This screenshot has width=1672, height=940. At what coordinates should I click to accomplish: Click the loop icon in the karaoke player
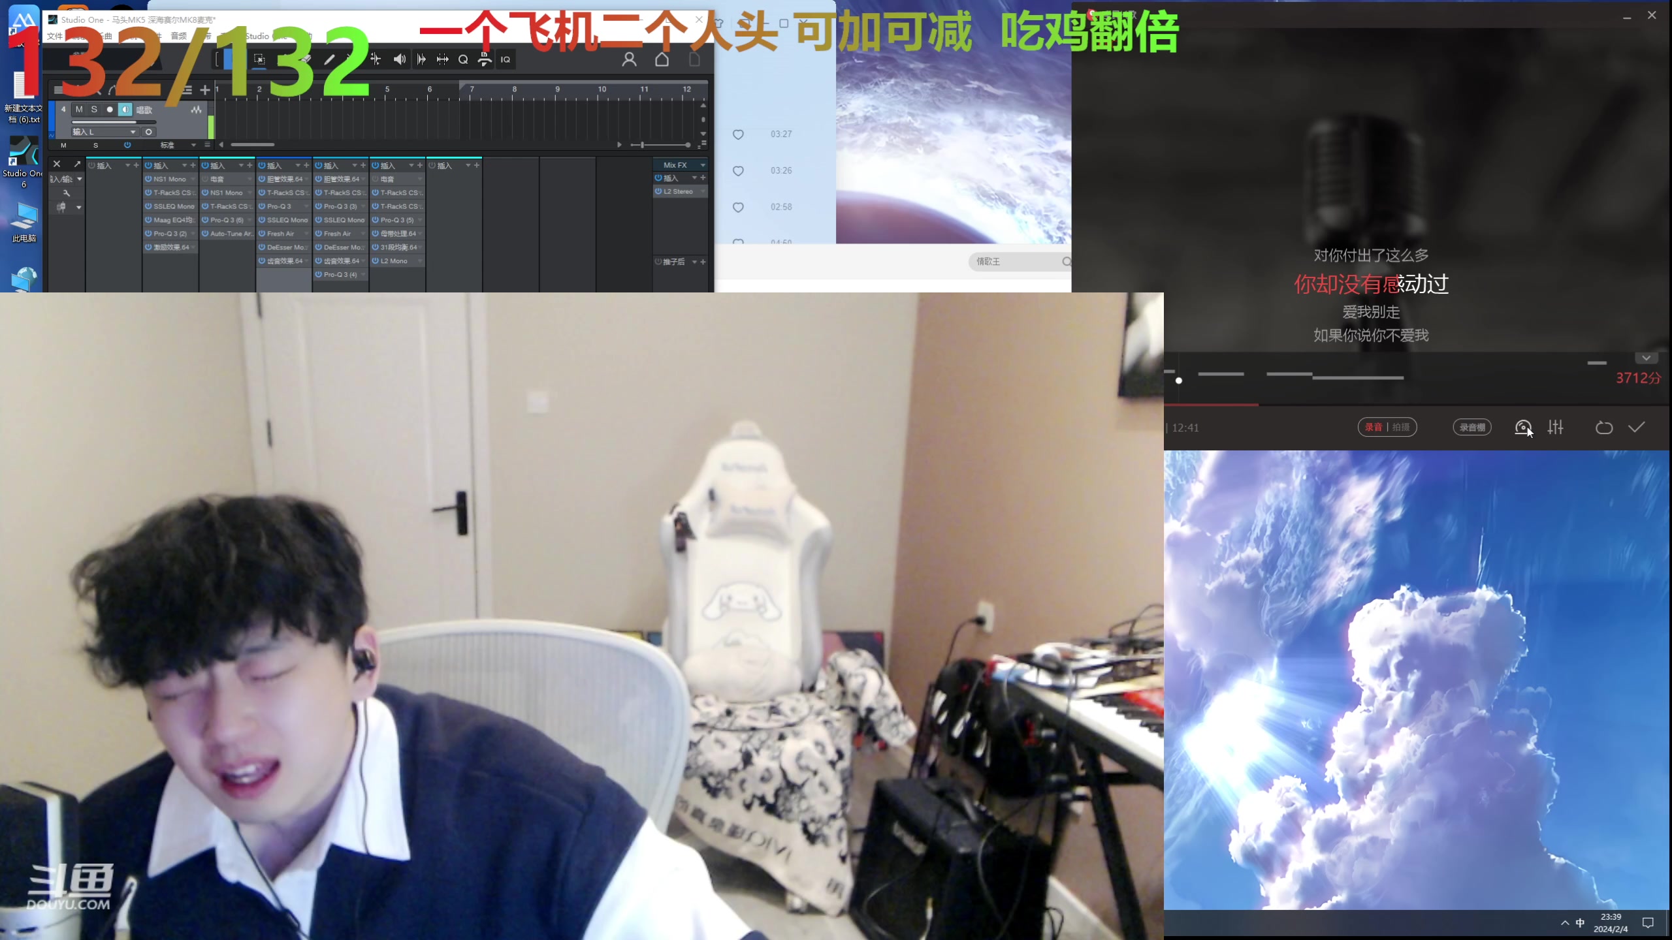(x=1604, y=428)
